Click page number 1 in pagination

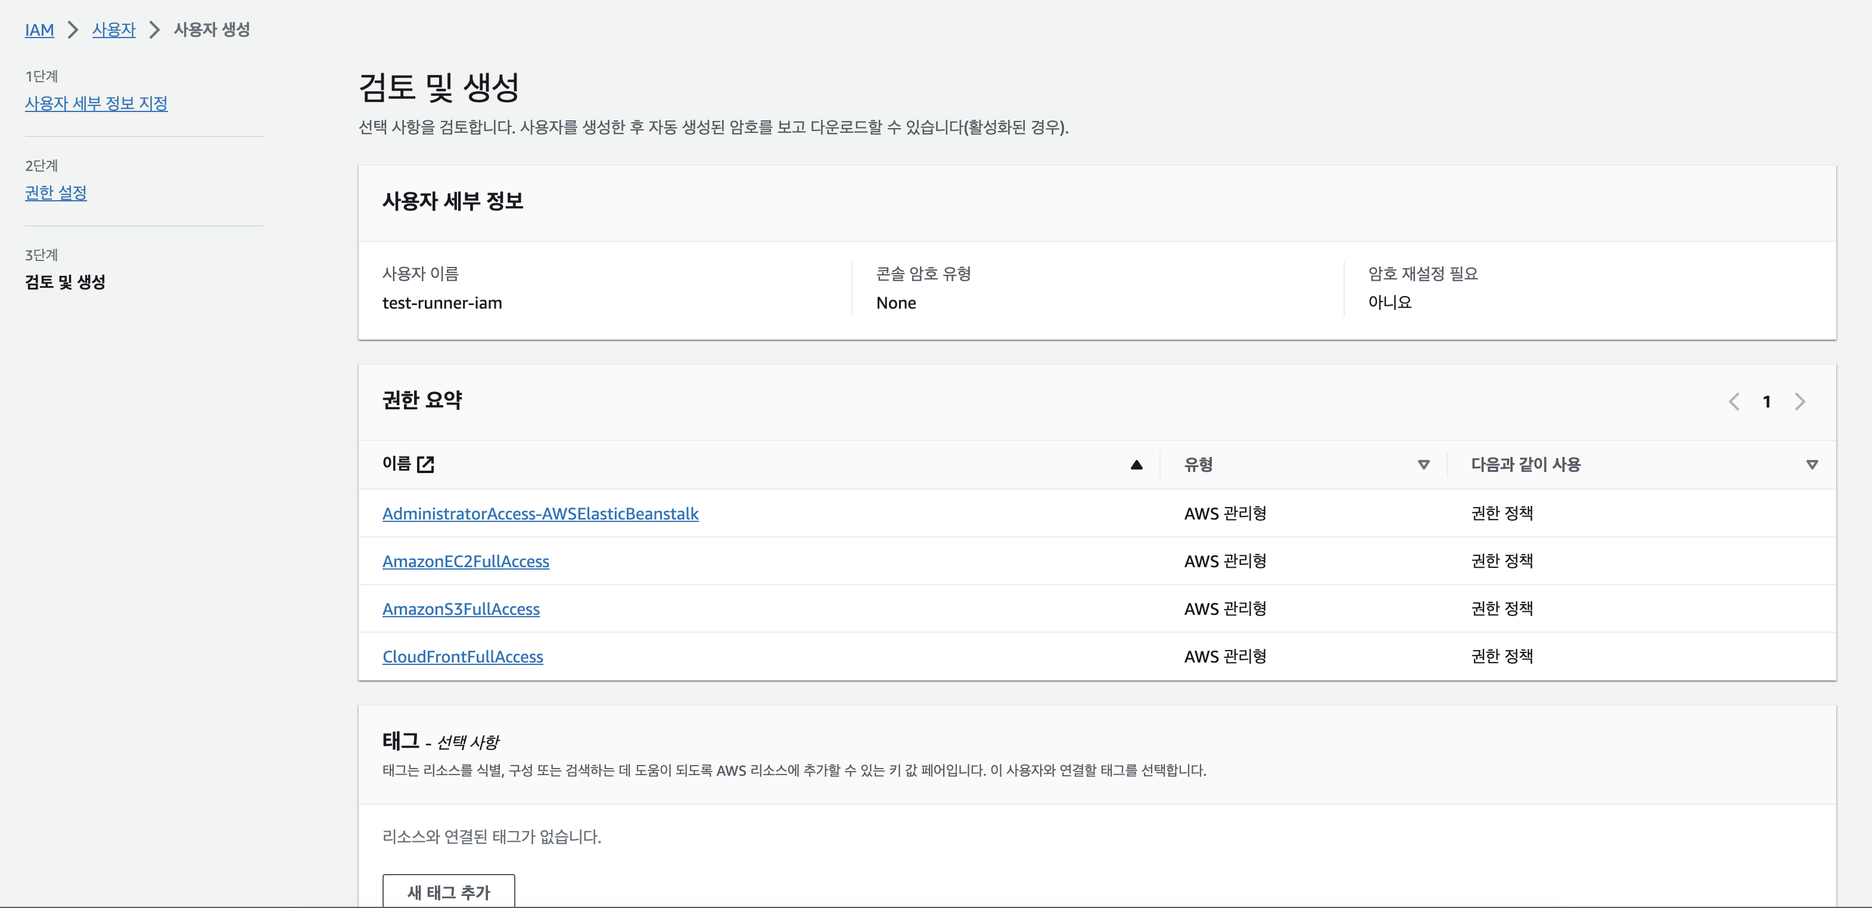click(1767, 402)
